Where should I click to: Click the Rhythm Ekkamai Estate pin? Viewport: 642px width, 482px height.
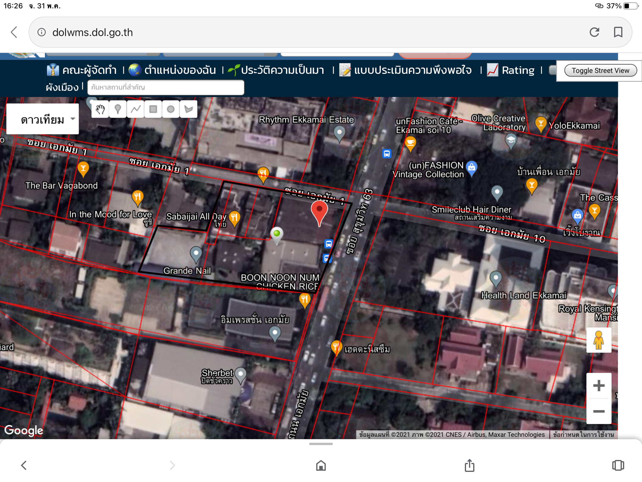339,134
